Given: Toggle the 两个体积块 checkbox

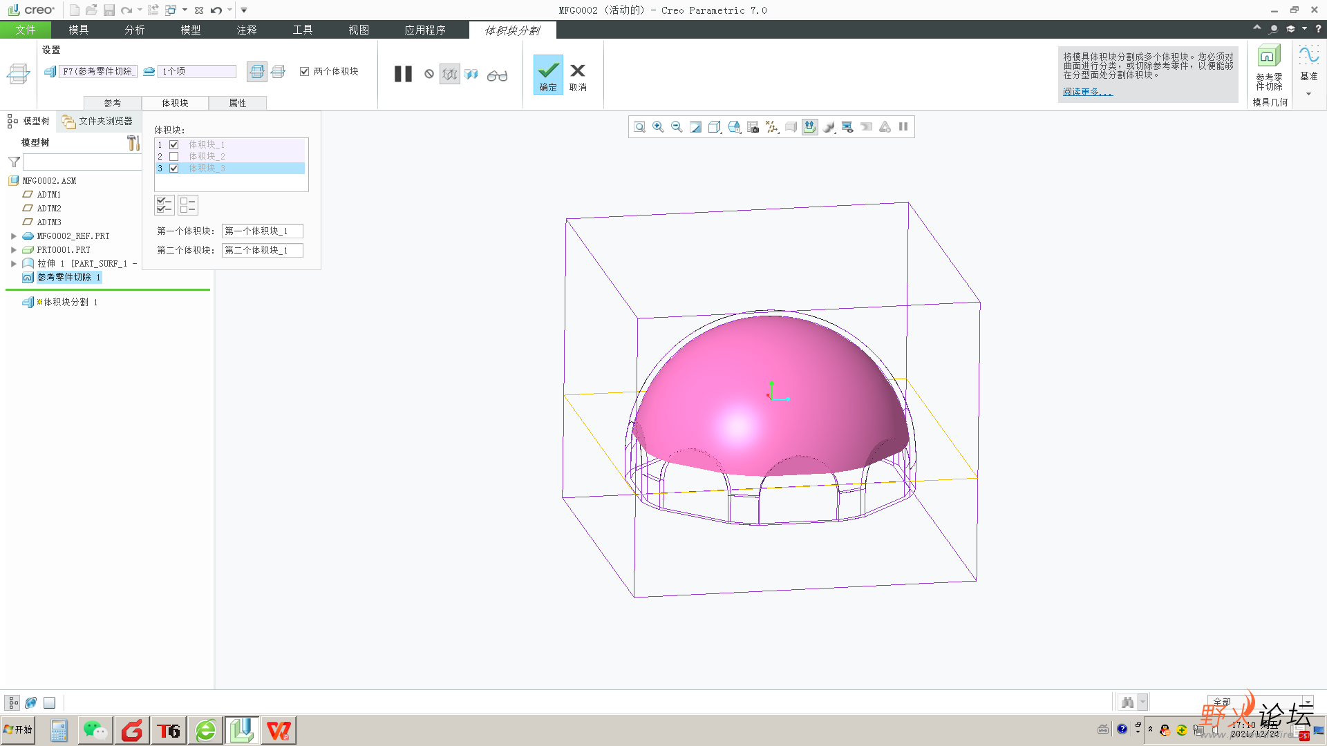Looking at the screenshot, I should 304,71.
